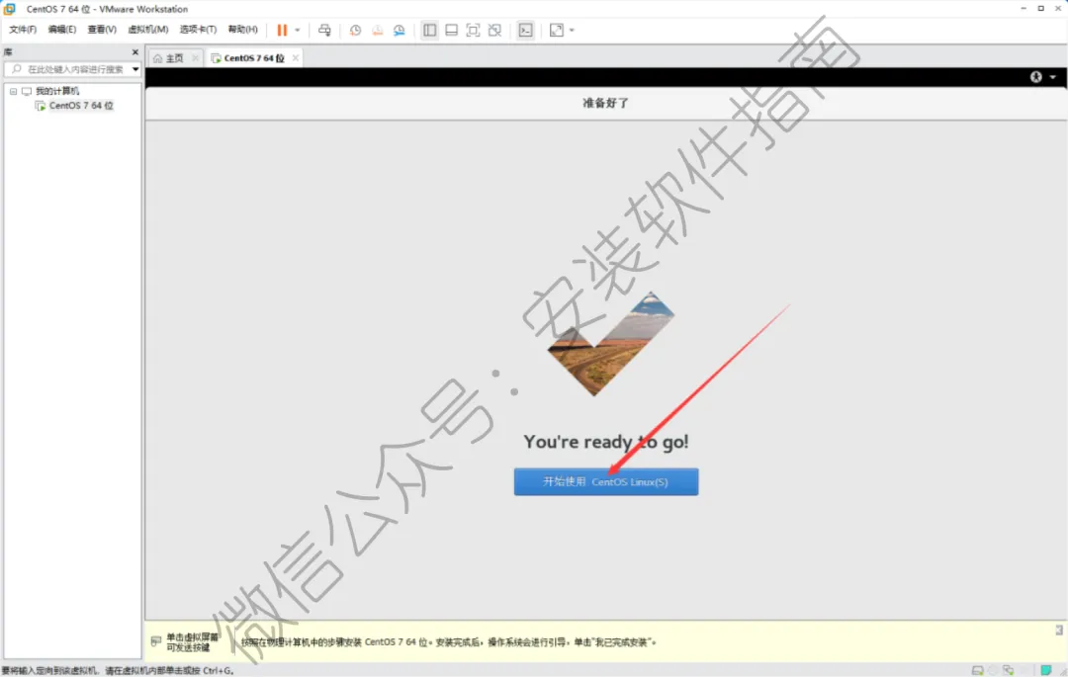Dismiss the yellow install hint bar
Viewport: 1068px width, 677px height.
[1059, 630]
